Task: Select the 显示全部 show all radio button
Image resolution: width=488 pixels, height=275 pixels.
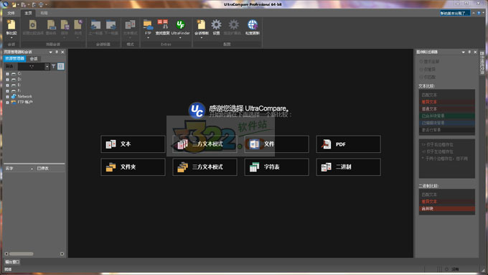Action: [421, 62]
